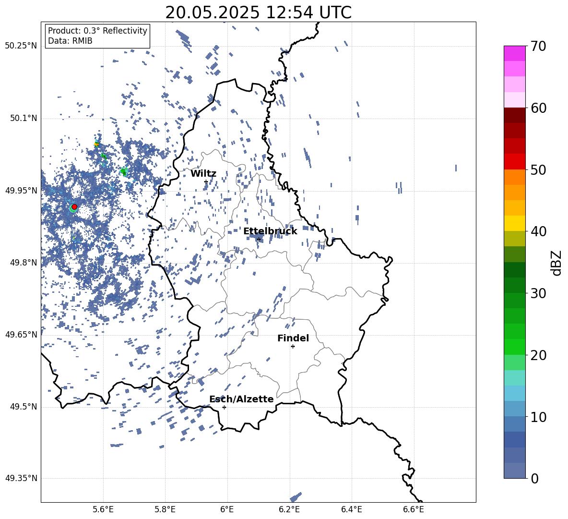Click the 49.35°N latitude label
The height and width of the screenshot is (519, 568).
[x=21, y=478]
